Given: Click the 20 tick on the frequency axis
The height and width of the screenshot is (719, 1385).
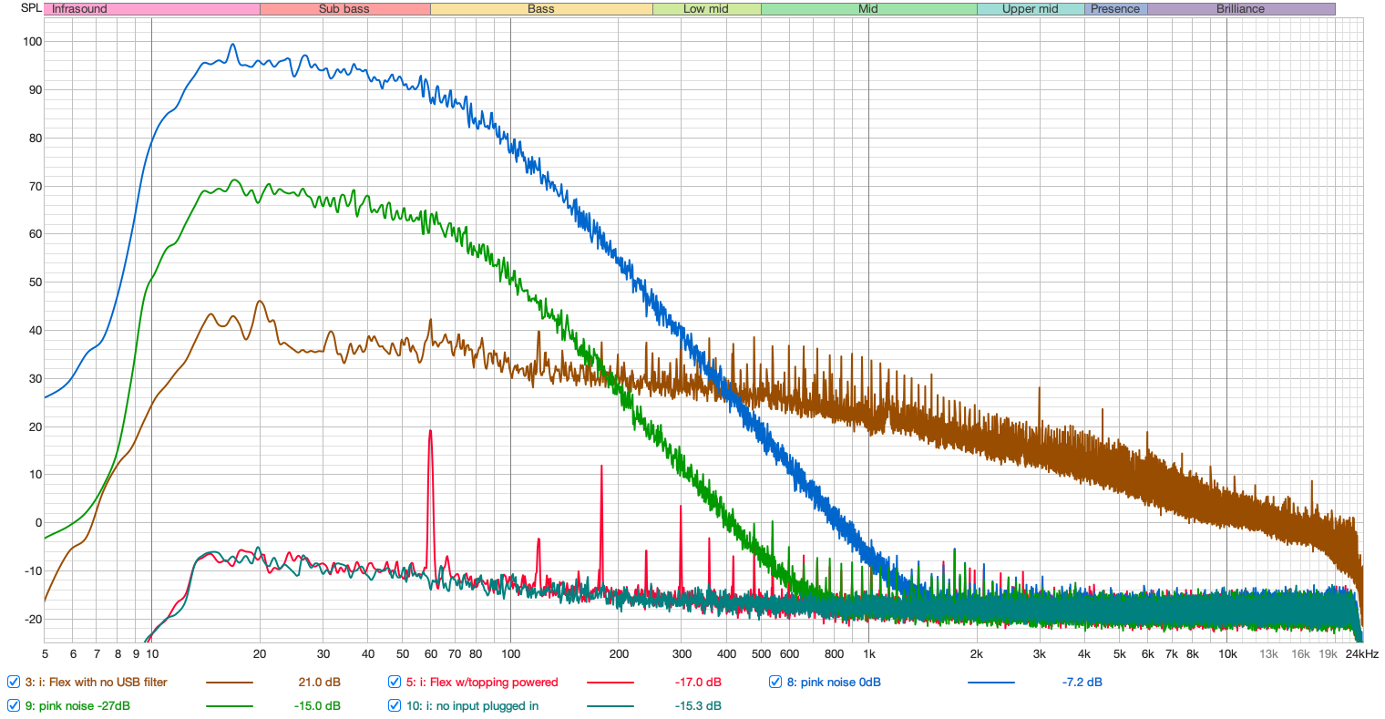Looking at the screenshot, I should tap(260, 653).
